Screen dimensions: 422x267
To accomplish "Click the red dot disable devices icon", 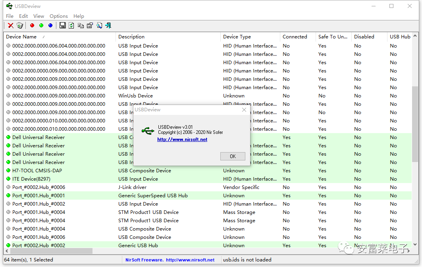I will pos(32,25).
